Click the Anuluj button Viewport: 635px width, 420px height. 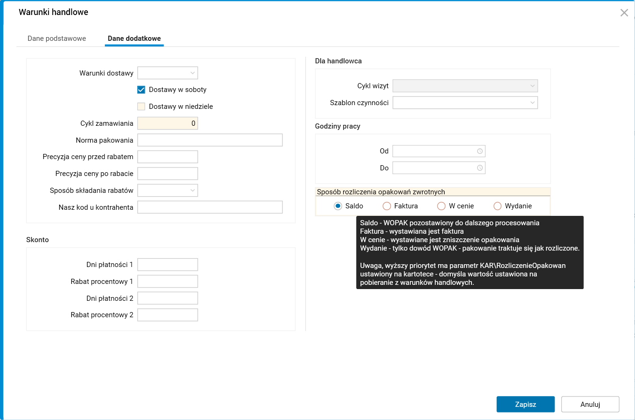click(x=590, y=404)
